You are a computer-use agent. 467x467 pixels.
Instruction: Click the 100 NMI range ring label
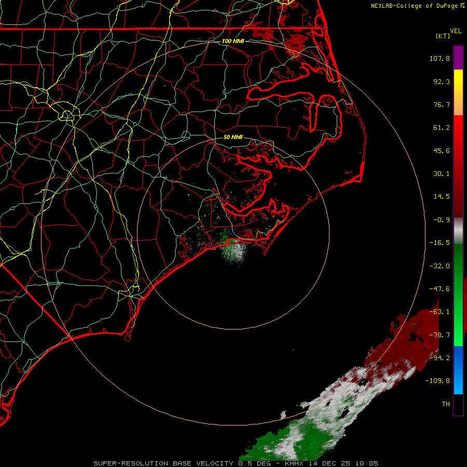point(233,41)
